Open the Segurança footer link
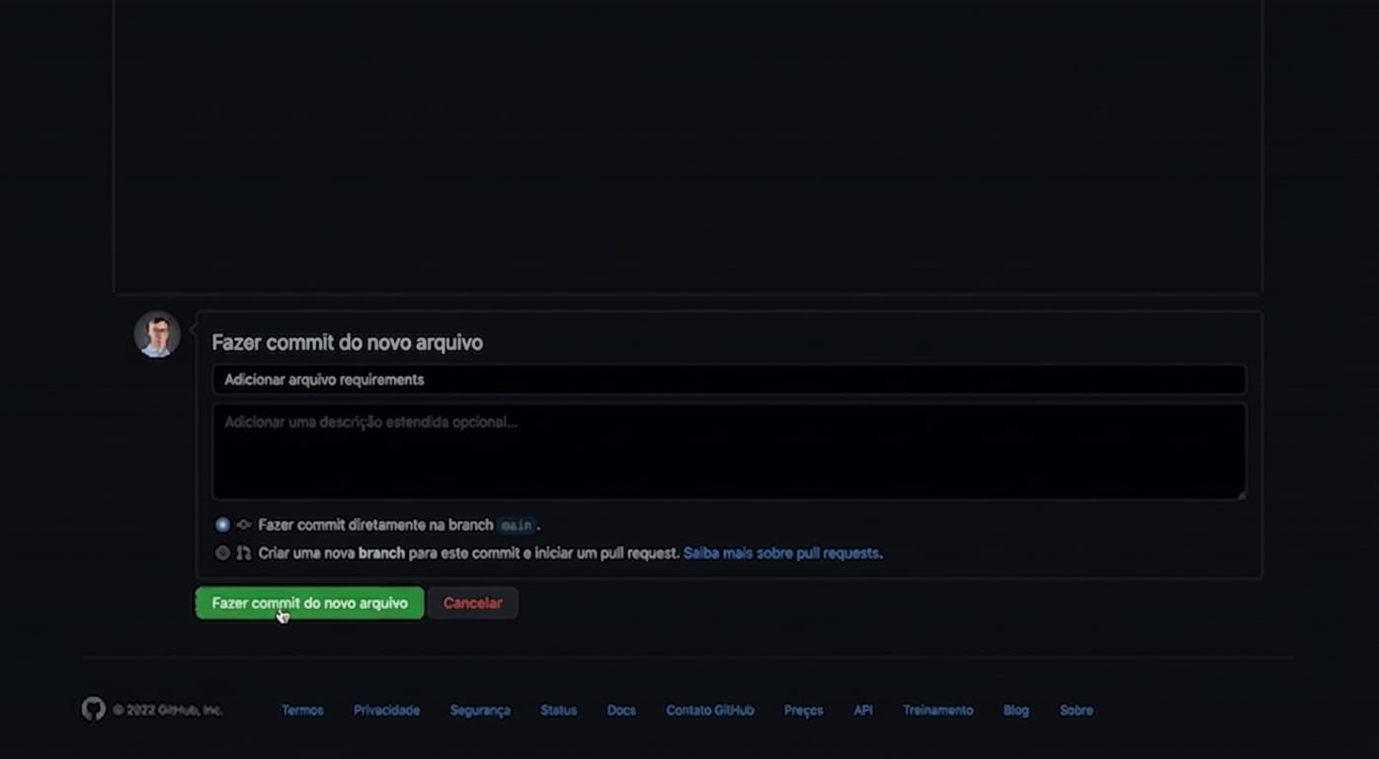 click(x=480, y=711)
